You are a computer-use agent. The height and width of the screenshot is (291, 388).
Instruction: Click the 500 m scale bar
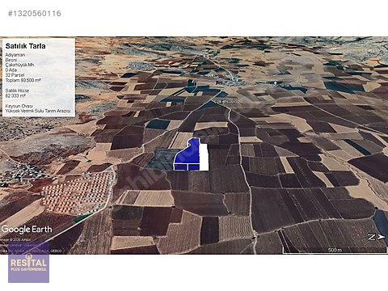(x=335, y=251)
